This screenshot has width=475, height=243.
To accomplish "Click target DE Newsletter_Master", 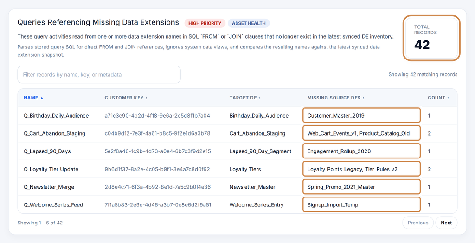I will click(x=252, y=187).
